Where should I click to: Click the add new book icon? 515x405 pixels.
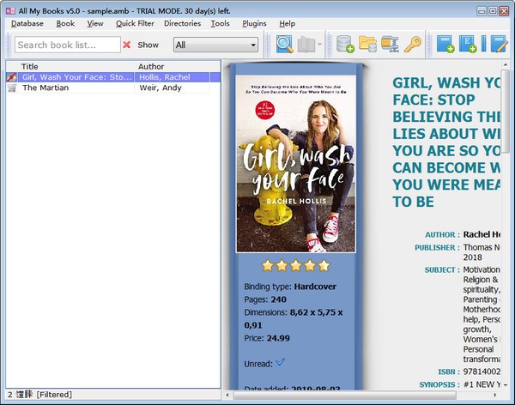445,44
